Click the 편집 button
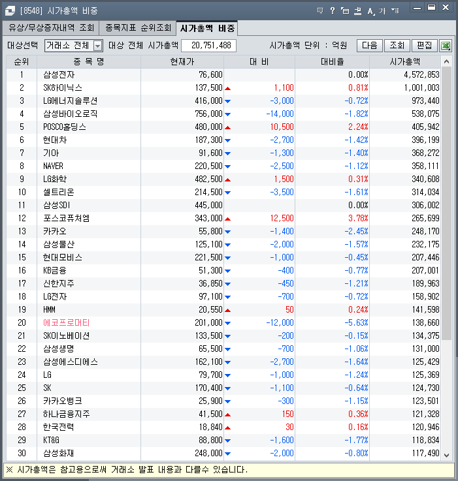This screenshot has height=481, width=458. point(425,46)
